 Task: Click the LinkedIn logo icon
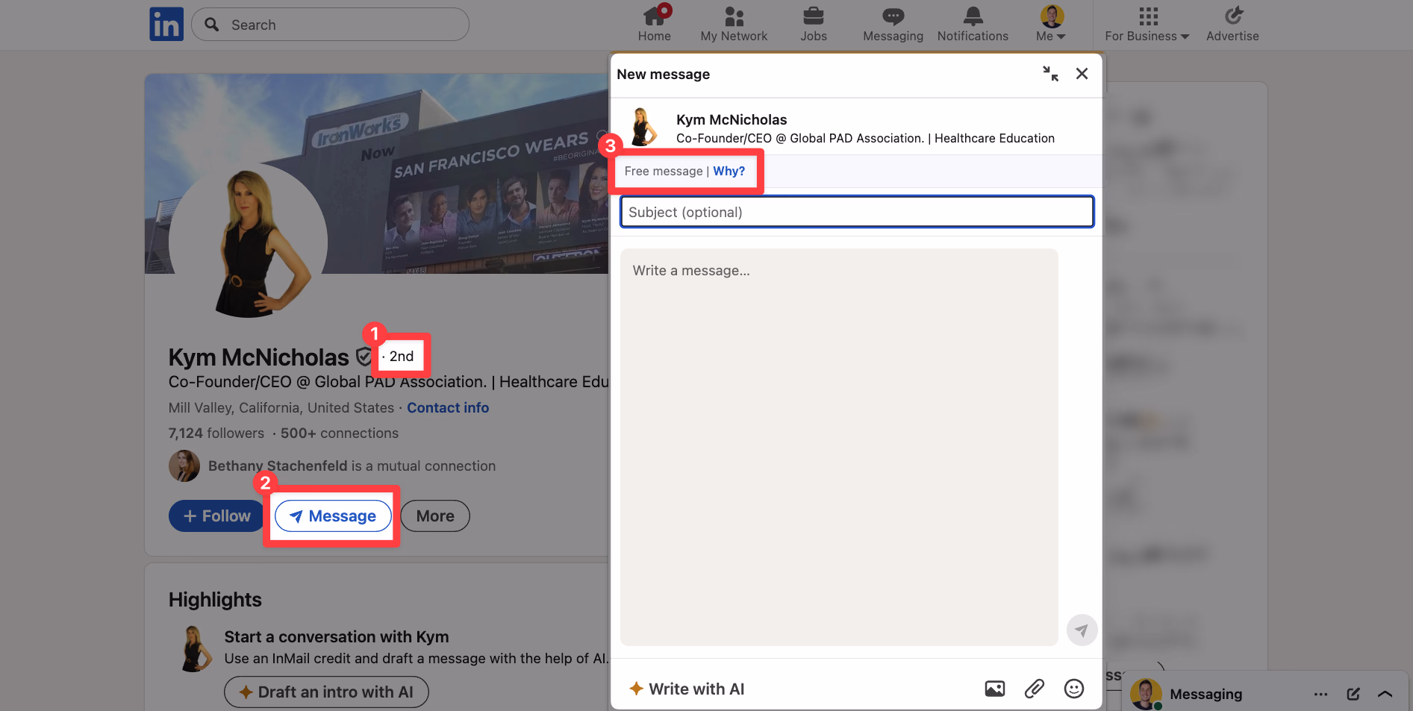click(x=166, y=24)
